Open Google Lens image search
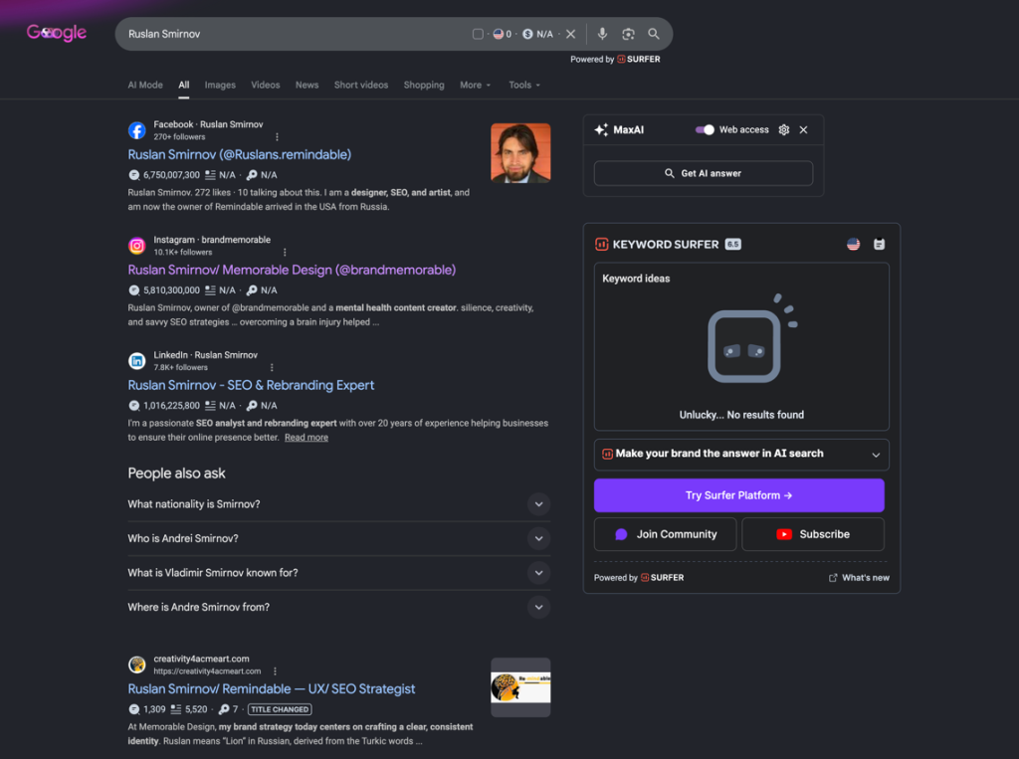This screenshot has height=759, width=1019. tap(628, 34)
